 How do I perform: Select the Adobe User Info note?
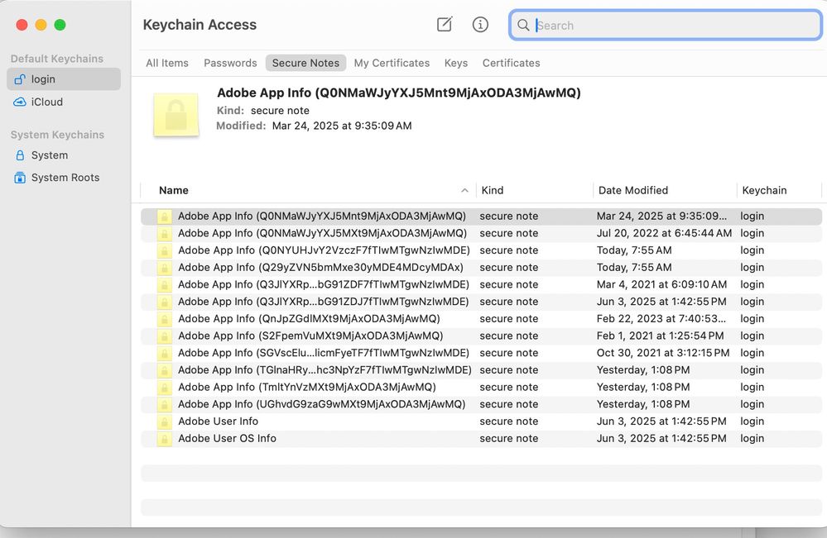coord(481,421)
